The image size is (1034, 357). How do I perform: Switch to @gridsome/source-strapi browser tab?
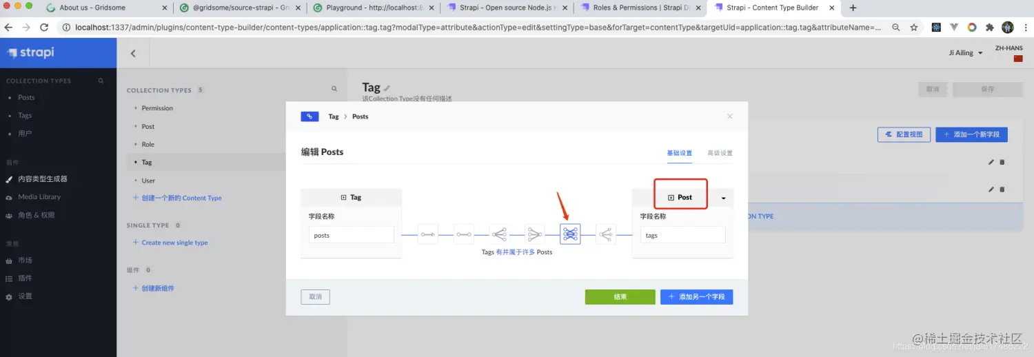239,8
